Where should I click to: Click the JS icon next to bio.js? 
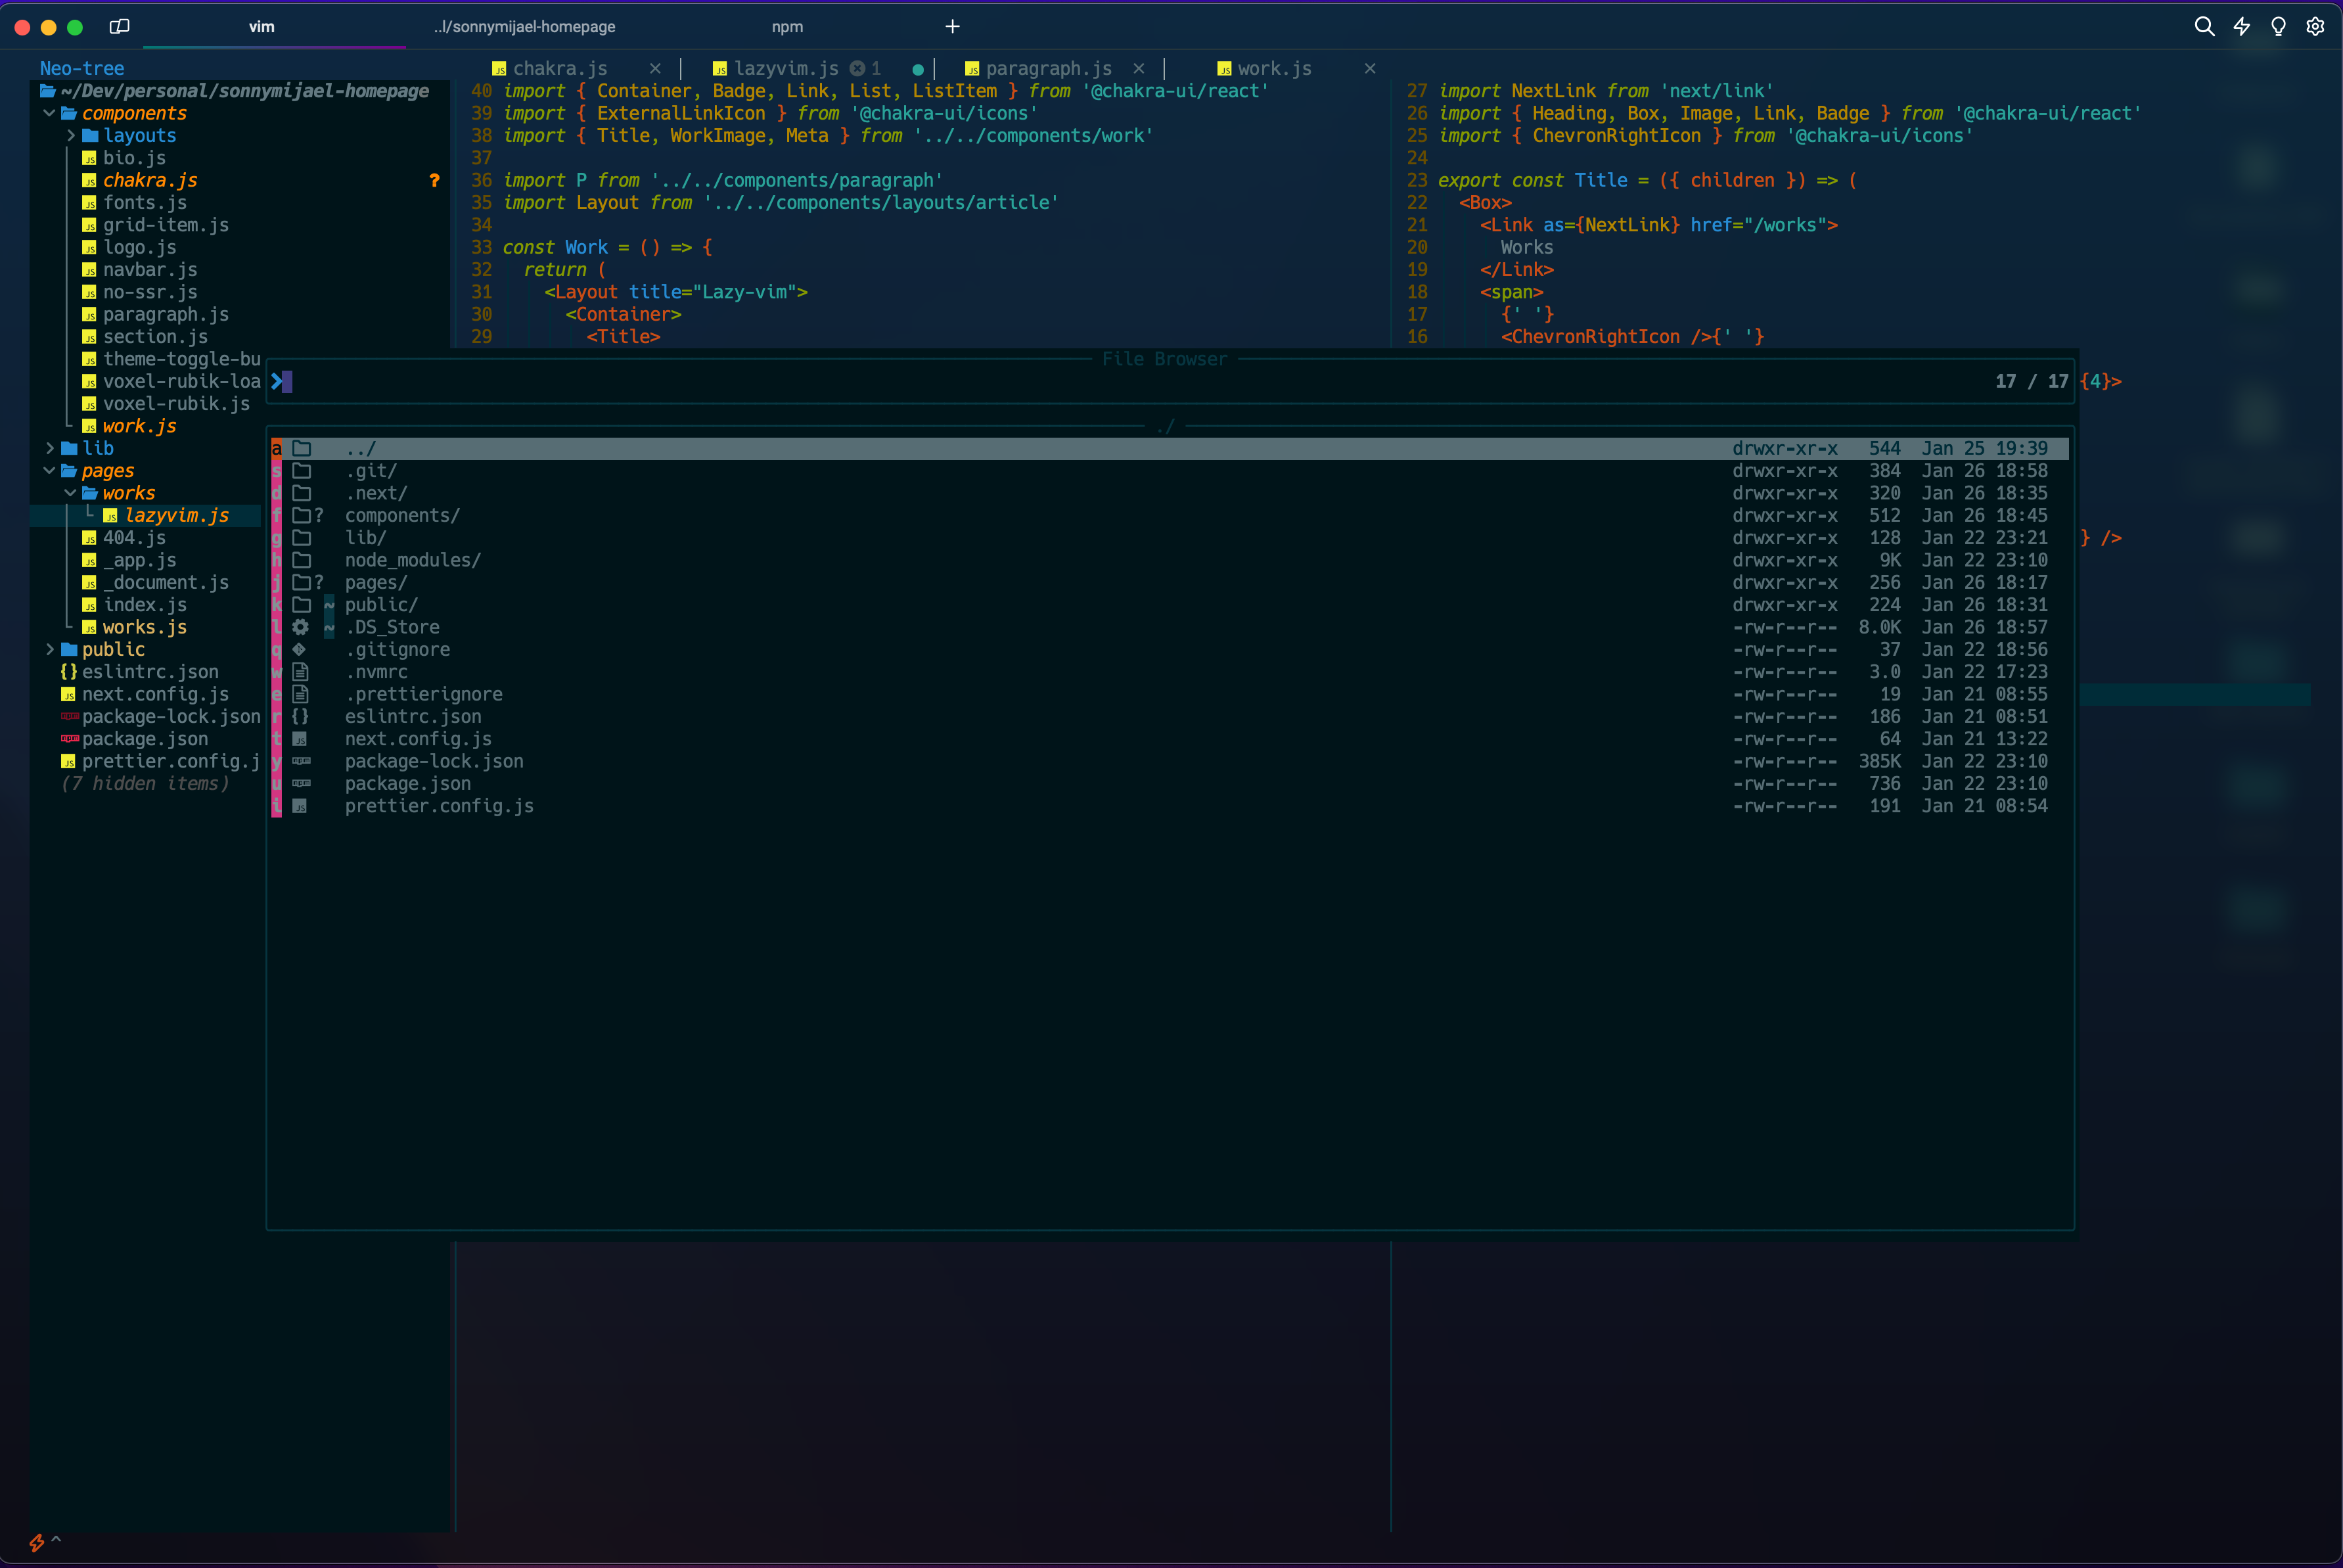89,158
